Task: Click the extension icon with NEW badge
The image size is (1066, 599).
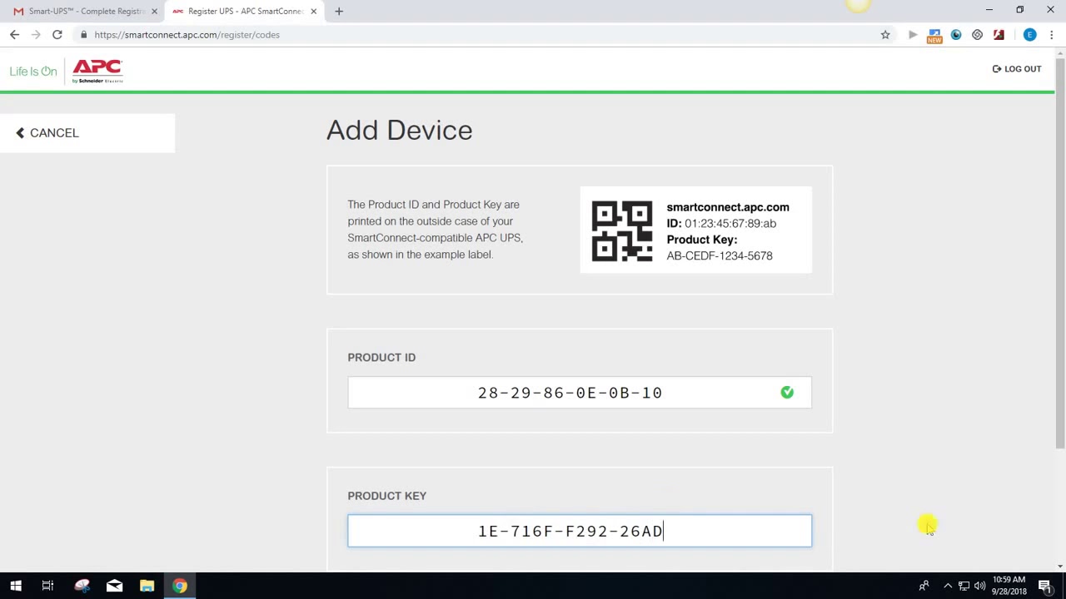Action: coord(934,36)
